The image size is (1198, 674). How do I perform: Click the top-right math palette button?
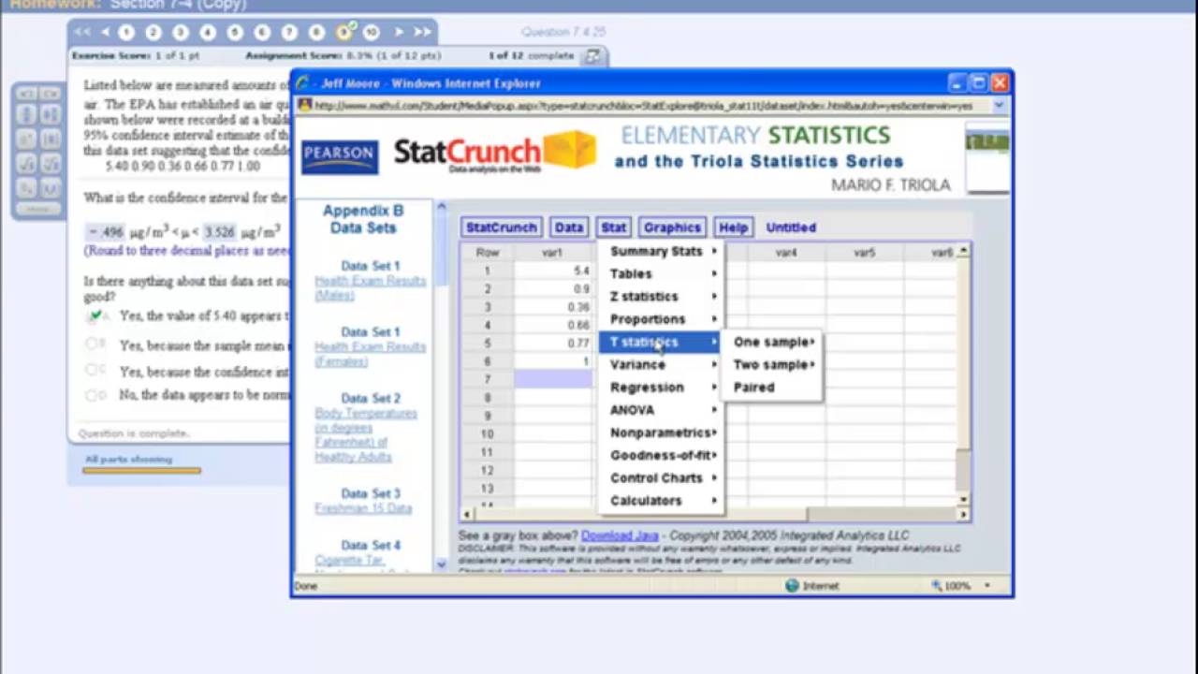coord(51,94)
